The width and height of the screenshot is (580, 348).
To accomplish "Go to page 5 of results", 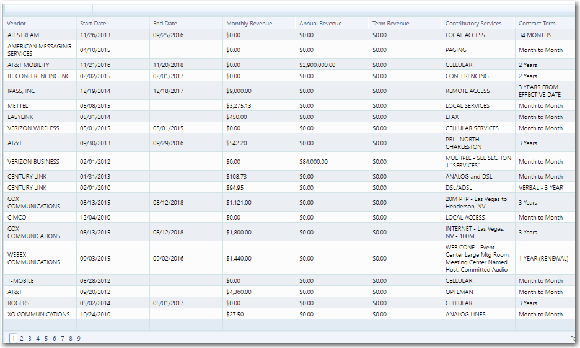I will (46, 338).
